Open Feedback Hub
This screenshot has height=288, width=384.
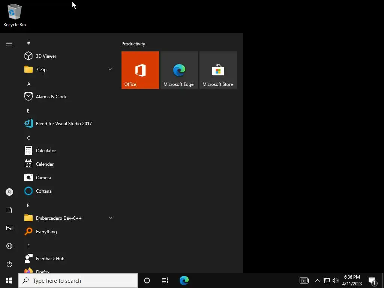pyautogui.click(x=68, y=259)
